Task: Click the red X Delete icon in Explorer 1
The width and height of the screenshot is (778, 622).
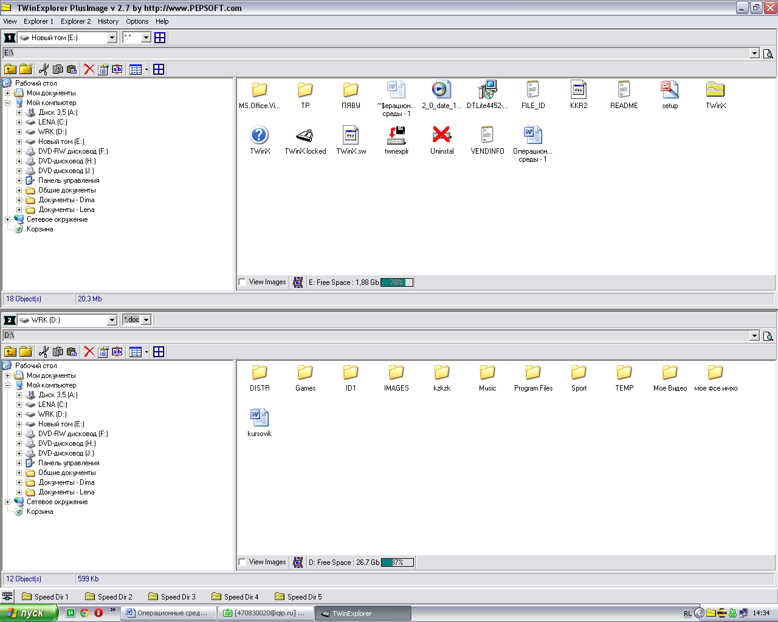Action: pyautogui.click(x=89, y=69)
